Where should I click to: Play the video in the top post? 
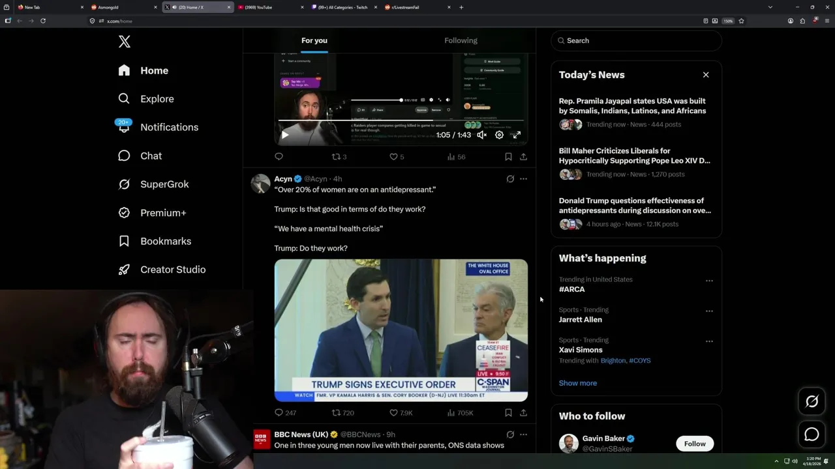click(285, 135)
